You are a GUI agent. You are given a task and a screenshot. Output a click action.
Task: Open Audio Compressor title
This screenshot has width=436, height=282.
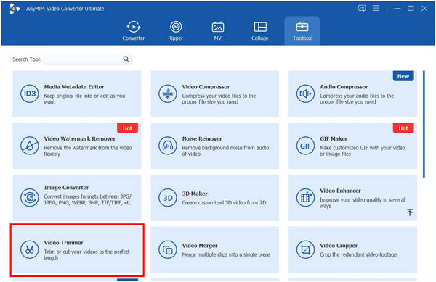[344, 87]
